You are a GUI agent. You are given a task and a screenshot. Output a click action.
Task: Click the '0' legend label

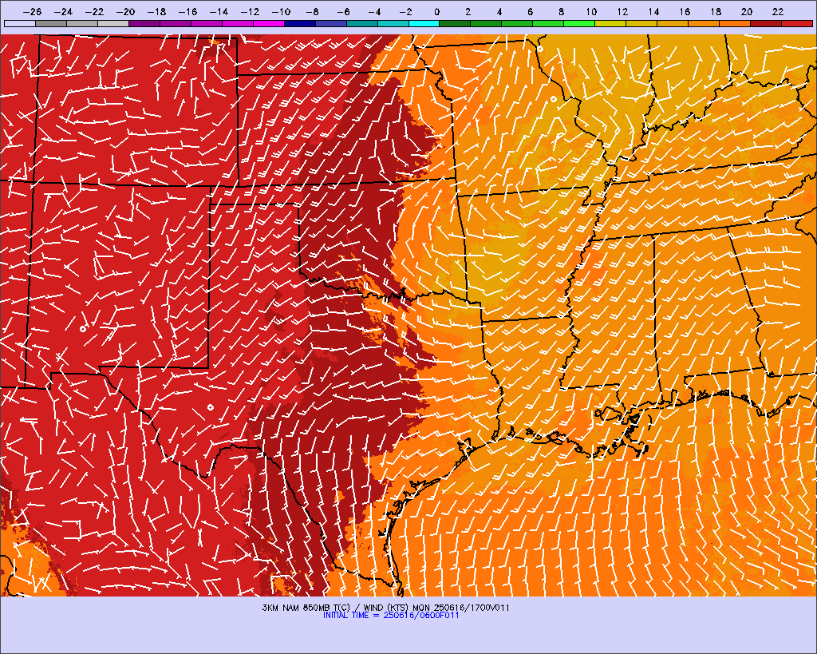(x=436, y=12)
